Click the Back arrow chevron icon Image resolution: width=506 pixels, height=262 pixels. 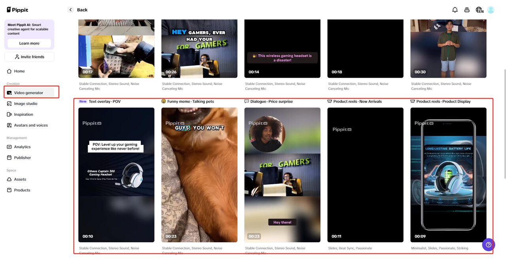[70, 10]
